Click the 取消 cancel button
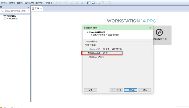189x108 pixels. 145,90
